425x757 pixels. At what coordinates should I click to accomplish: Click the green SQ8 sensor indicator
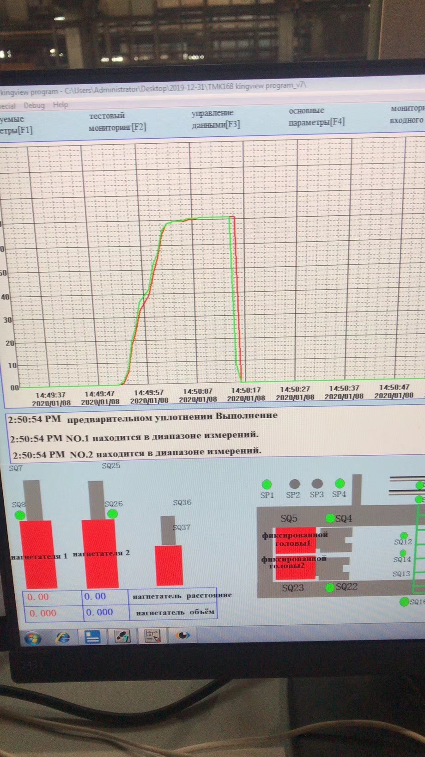click(x=19, y=515)
